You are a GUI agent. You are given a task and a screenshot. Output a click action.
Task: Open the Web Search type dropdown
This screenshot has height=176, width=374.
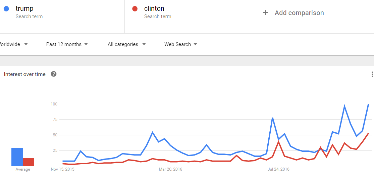[180, 44]
